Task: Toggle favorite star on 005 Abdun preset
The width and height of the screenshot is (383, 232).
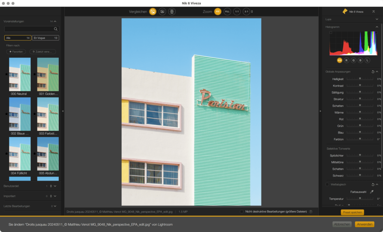Action: (x=35, y=154)
